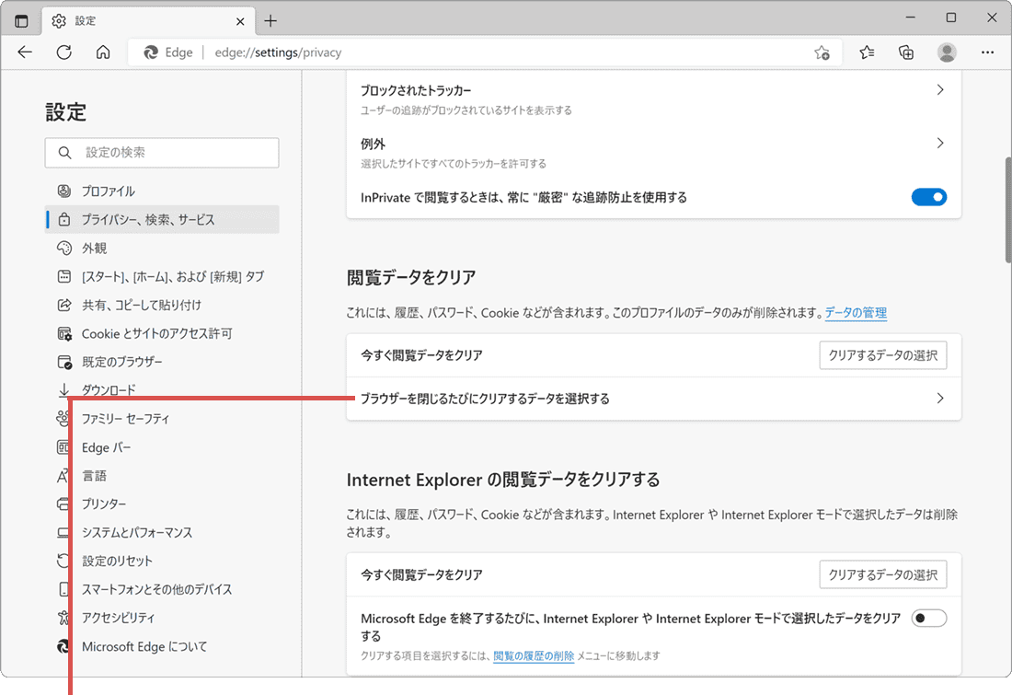The height and width of the screenshot is (695, 1012).
Task: Open 既定のブラウザー section
Action: coord(162,363)
